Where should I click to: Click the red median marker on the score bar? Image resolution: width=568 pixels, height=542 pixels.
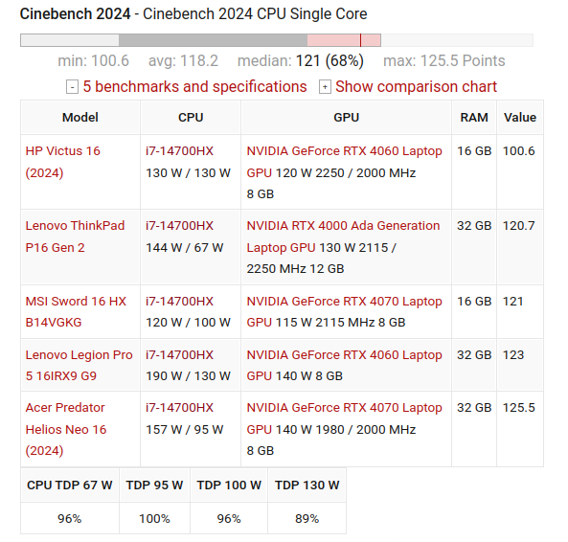(x=360, y=40)
